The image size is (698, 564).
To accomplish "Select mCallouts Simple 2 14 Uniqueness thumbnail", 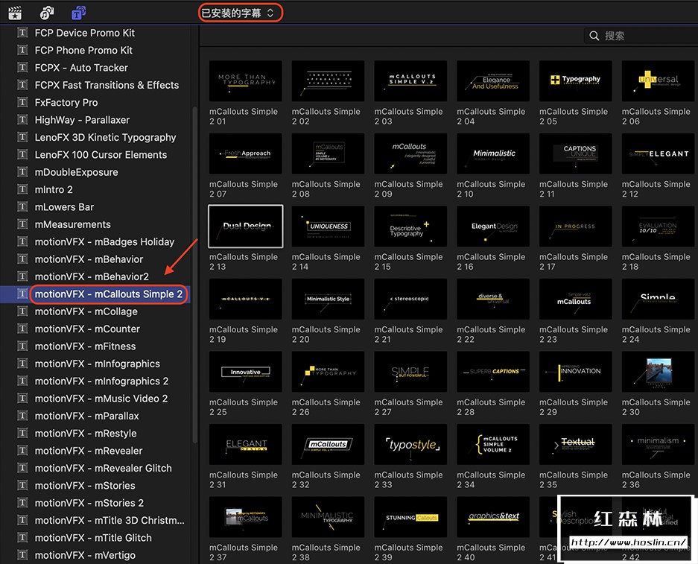I will point(328,226).
